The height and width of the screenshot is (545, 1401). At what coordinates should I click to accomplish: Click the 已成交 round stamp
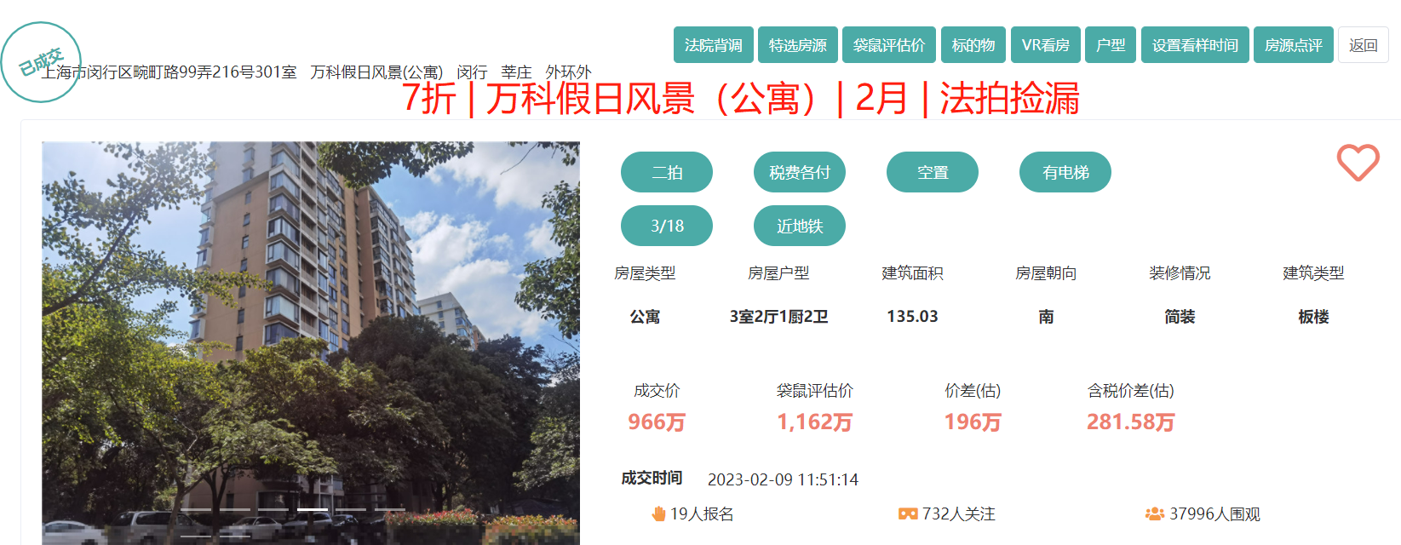tap(41, 61)
